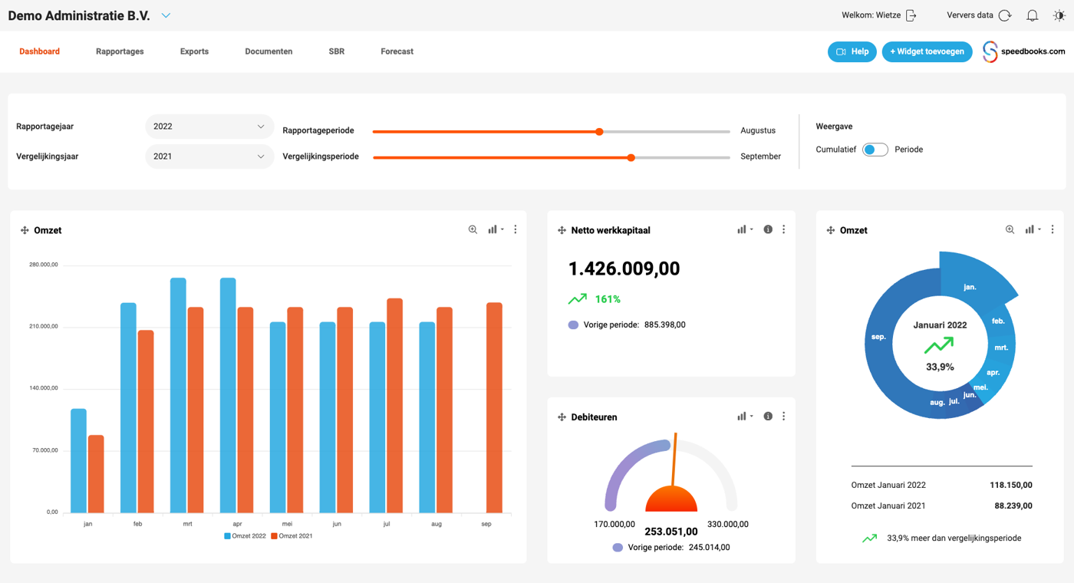Toggle the light/dark theme sun icon
This screenshot has height=583, width=1074.
pos(1059,15)
